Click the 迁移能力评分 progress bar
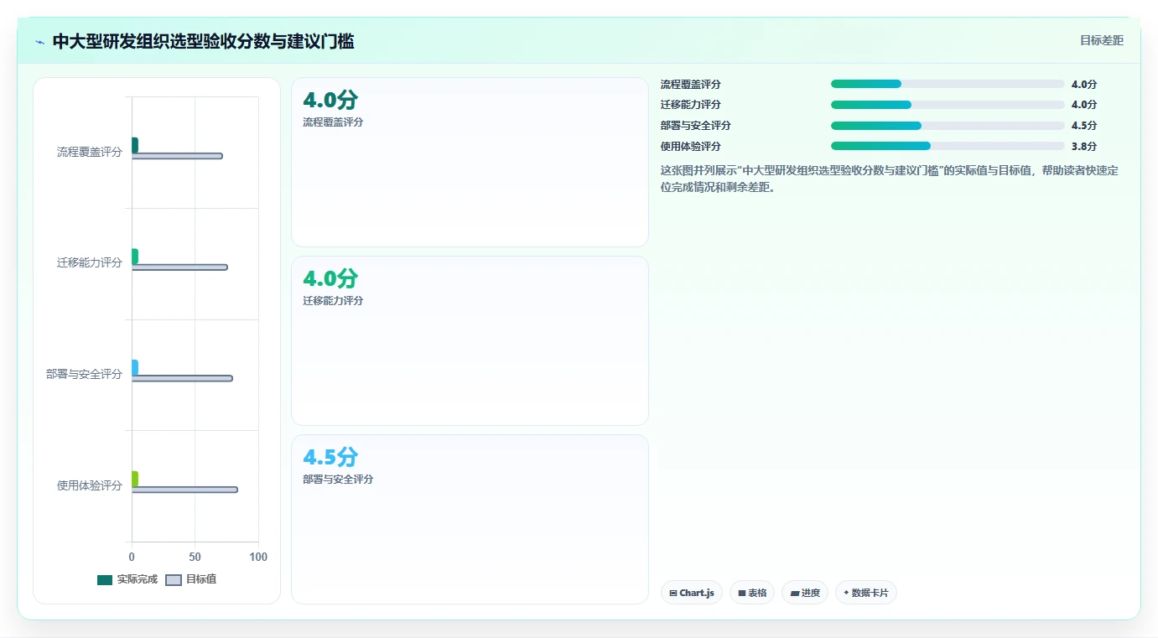This screenshot has width=1158, height=638. click(948, 105)
